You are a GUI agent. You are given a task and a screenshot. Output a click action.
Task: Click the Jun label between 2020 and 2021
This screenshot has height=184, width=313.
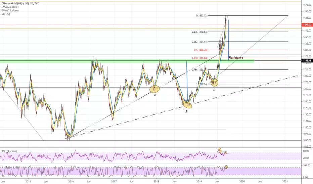pyautogui.click(x=260, y=181)
